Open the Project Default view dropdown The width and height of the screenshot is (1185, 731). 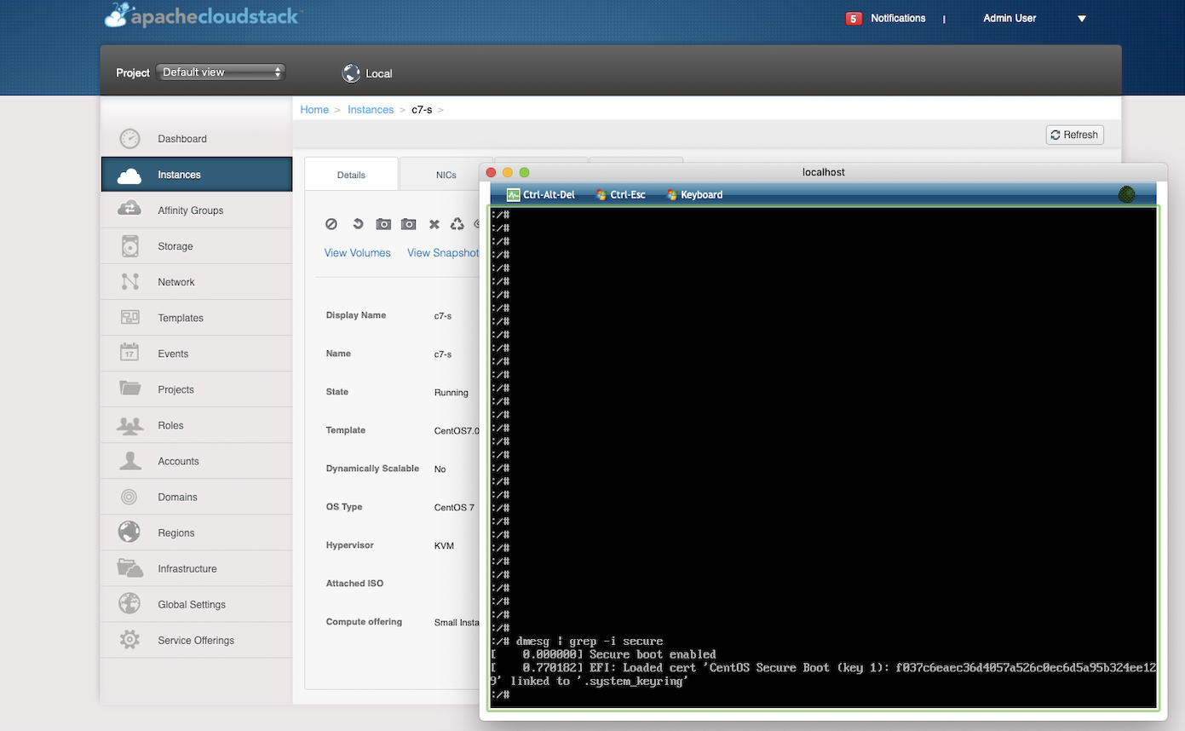point(221,72)
